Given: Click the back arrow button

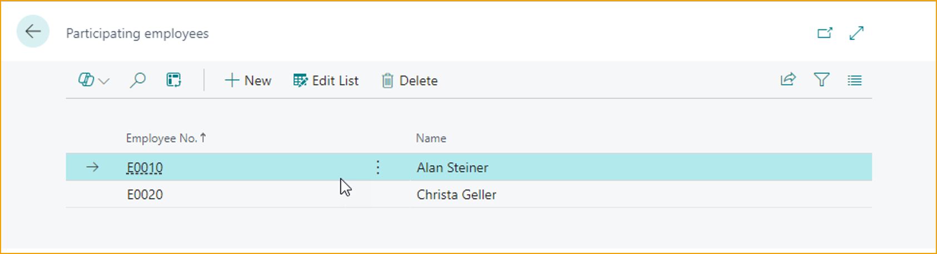Looking at the screenshot, I should coord(33,32).
